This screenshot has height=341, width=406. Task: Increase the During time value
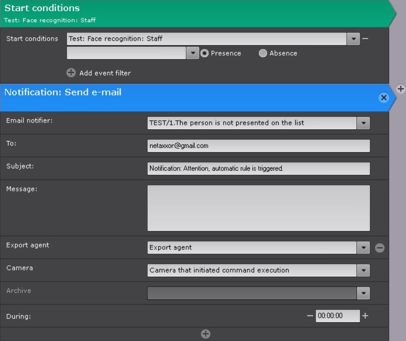(x=365, y=316)
